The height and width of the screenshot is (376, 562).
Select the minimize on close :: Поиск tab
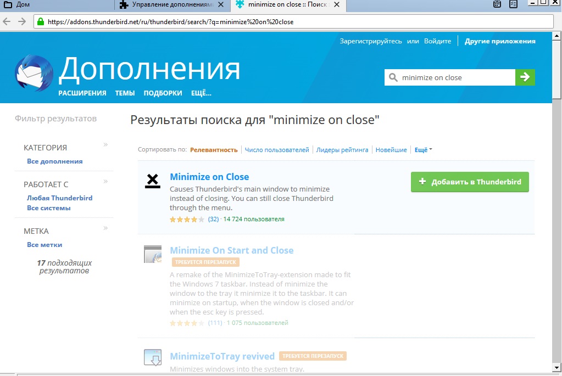[x=288, y=4]
